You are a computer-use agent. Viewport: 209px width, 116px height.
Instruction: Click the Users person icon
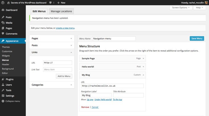pos(3,85)
